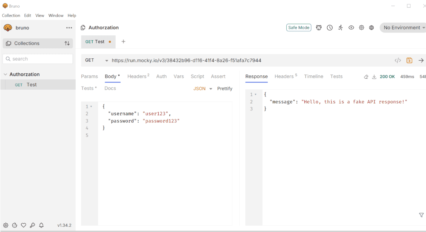
Task: Click the heart icon in sidebar footer
Action: (24, 225)
